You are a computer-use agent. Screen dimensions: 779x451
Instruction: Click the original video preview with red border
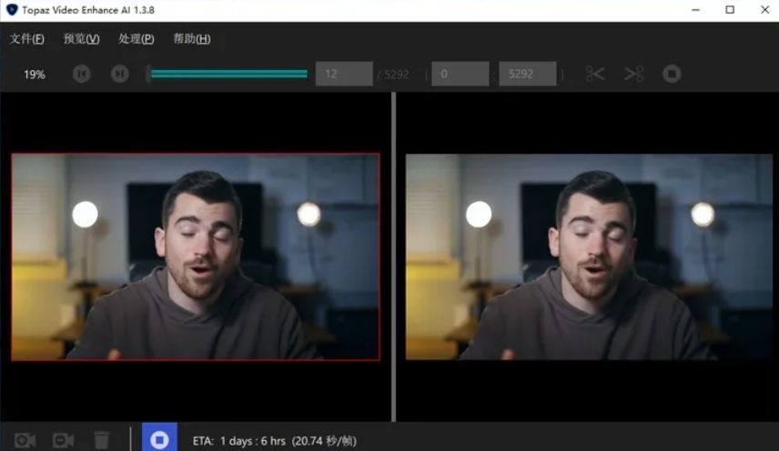click(196, 256)
